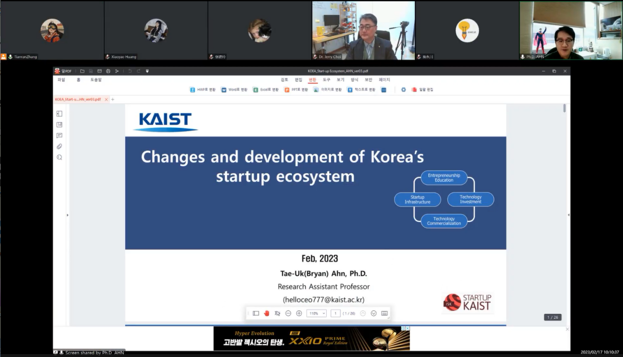Click the page number input field
The image size is (623, 357).
point(336,313)
